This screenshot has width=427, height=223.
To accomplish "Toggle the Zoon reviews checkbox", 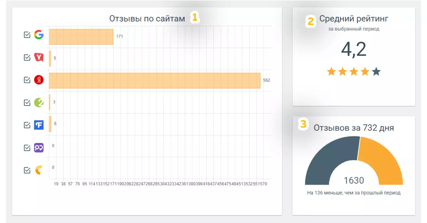I will point(27,147).
